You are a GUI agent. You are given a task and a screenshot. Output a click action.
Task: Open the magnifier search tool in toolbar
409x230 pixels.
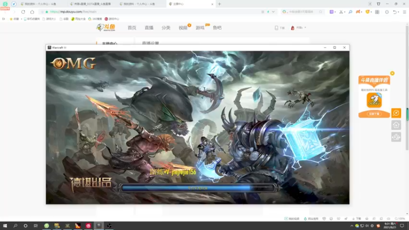coord(350,12)
